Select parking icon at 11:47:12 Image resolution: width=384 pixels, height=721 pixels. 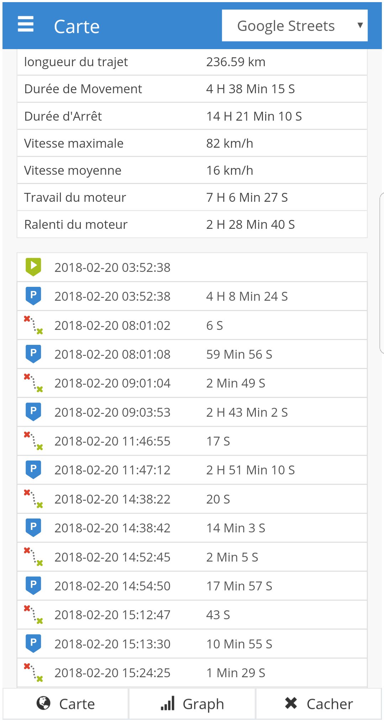click(33, 469)
